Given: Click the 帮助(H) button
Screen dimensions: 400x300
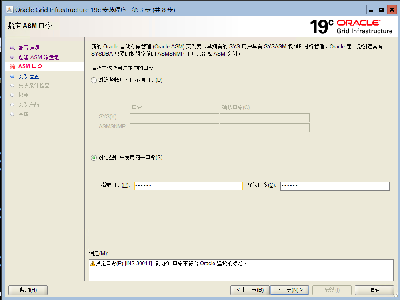Looking at the screenshot, I should (28, 290).
